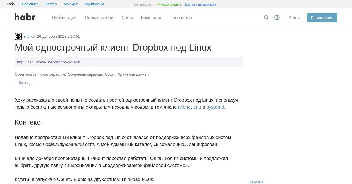
Task: Click the Мегапосты label
Action: point(143,4)
